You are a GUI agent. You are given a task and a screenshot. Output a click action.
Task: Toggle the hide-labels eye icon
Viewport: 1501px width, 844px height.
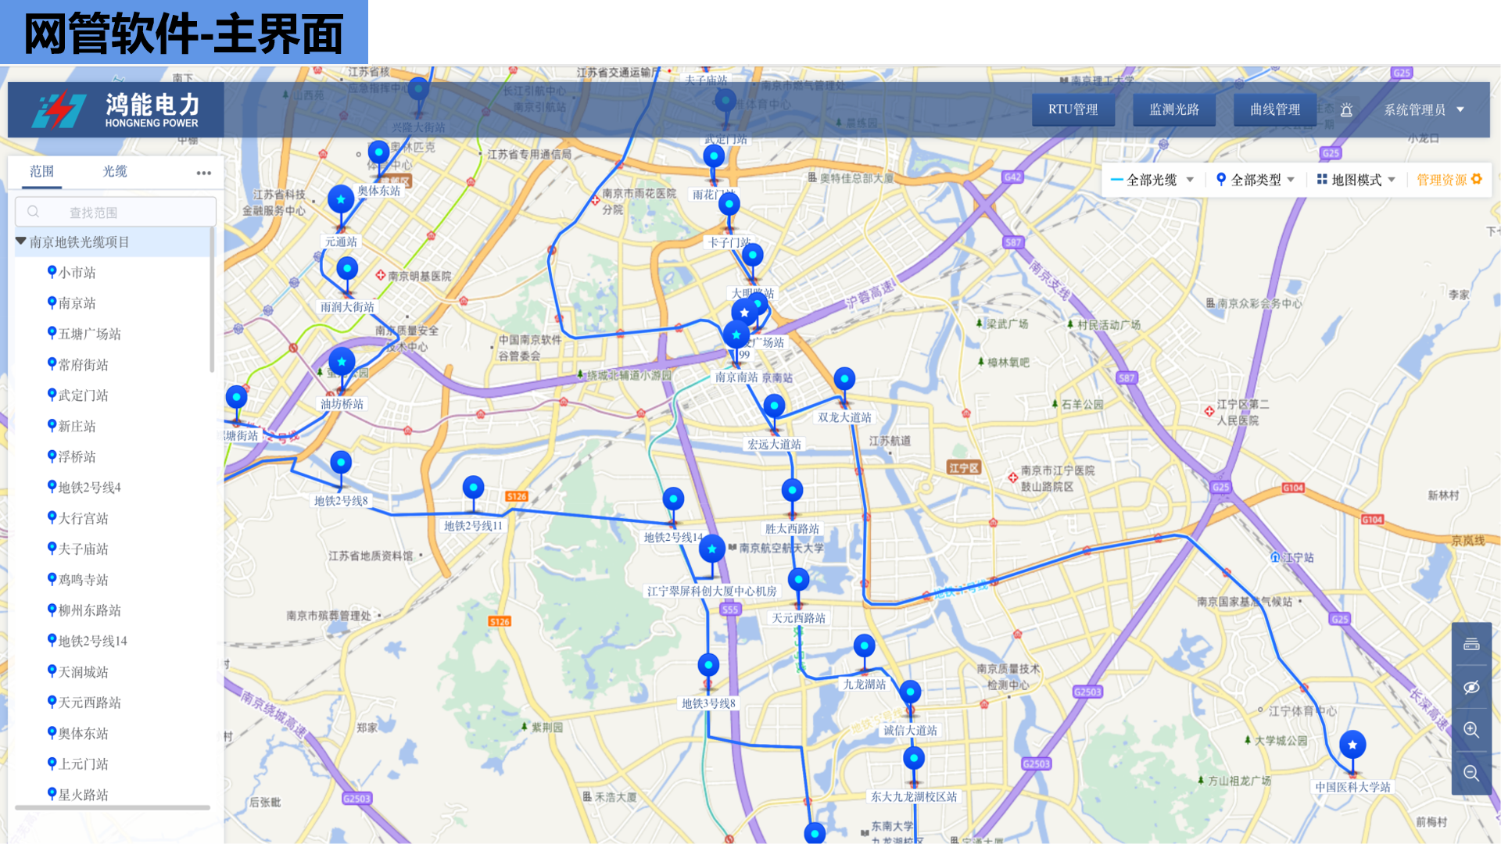click(1471, 687)
